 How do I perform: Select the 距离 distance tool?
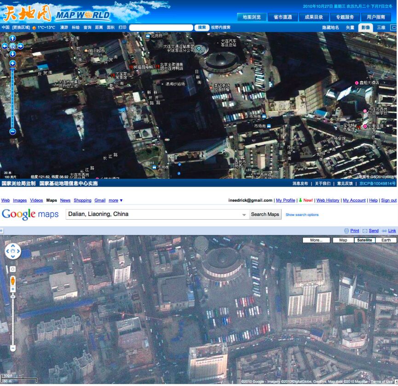coord(99,28)
